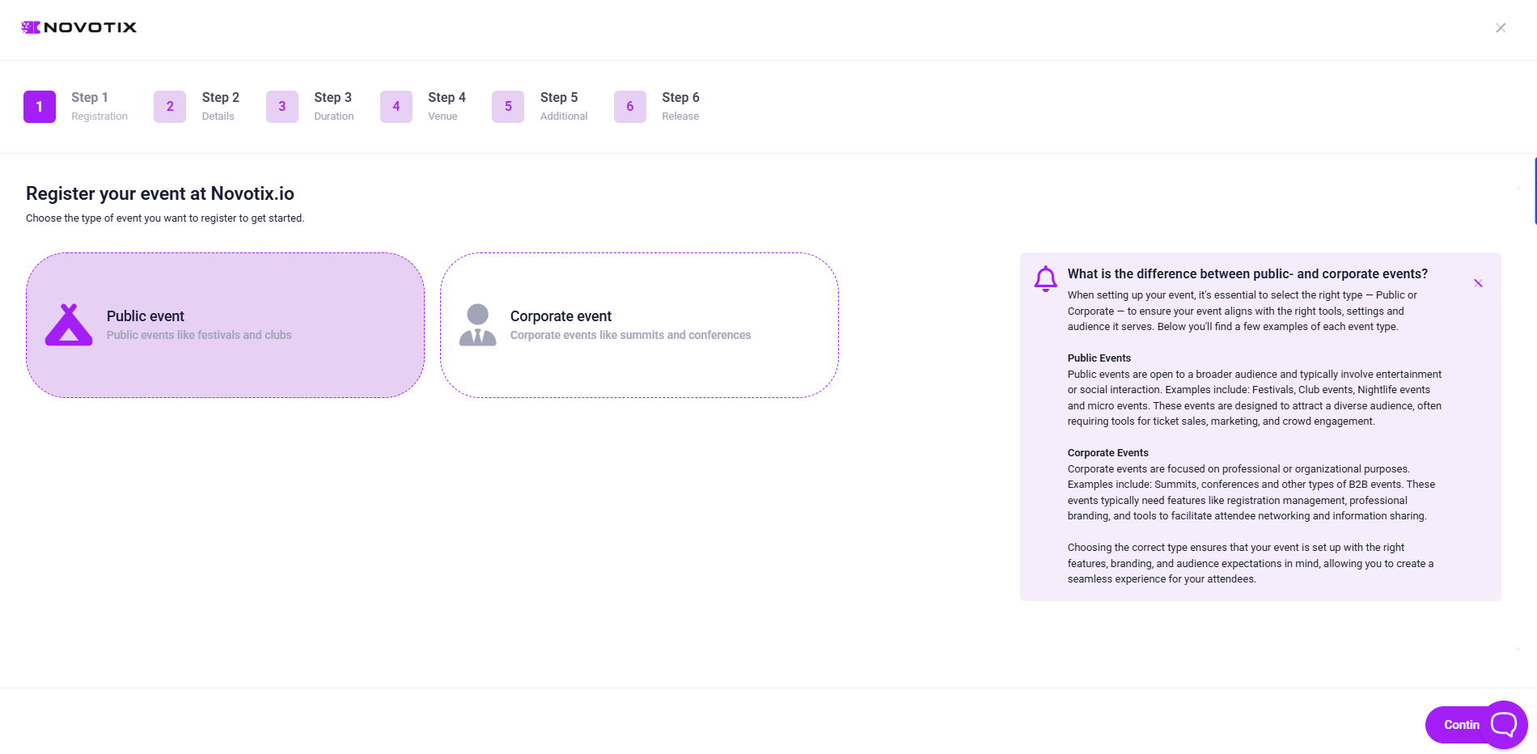
Task: Close the event registration wizard
Action: 1500,28
